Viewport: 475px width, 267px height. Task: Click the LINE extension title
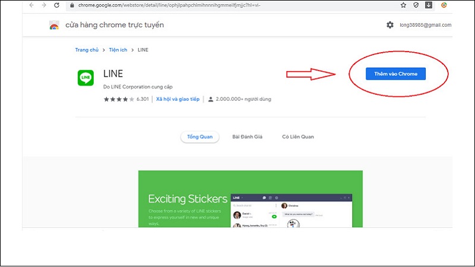coord(113,74)
